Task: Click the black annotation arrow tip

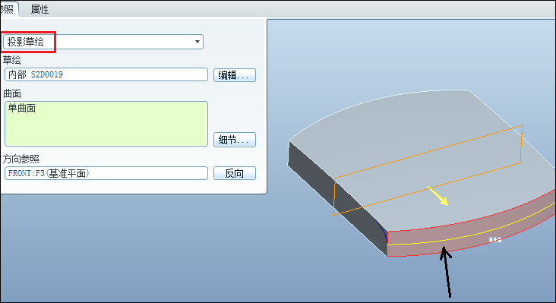Action: 444,249
